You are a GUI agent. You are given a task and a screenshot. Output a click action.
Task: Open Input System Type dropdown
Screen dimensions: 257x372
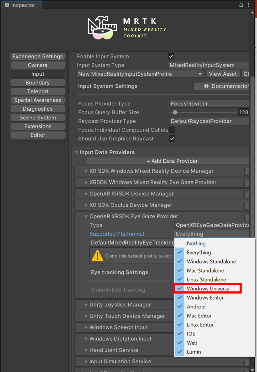point(209,65)
